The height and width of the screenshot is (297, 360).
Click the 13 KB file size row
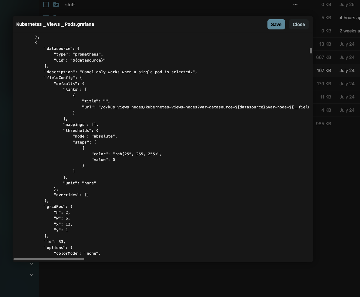click(x=325, y=44)
